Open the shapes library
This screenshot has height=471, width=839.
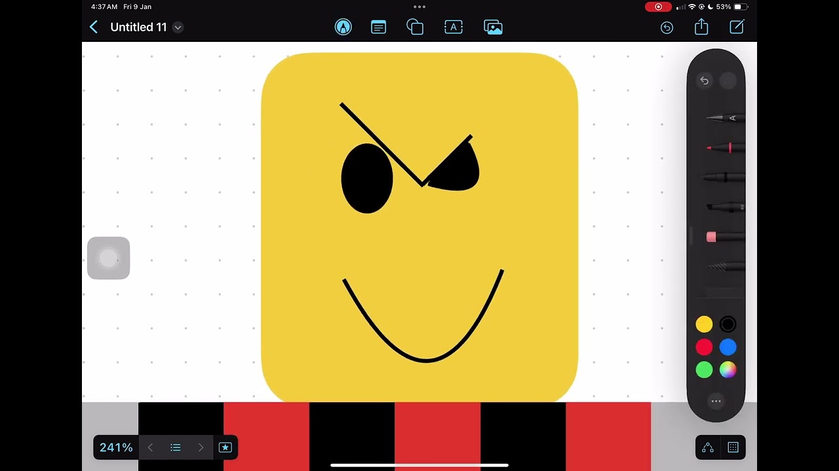[415, 27]
